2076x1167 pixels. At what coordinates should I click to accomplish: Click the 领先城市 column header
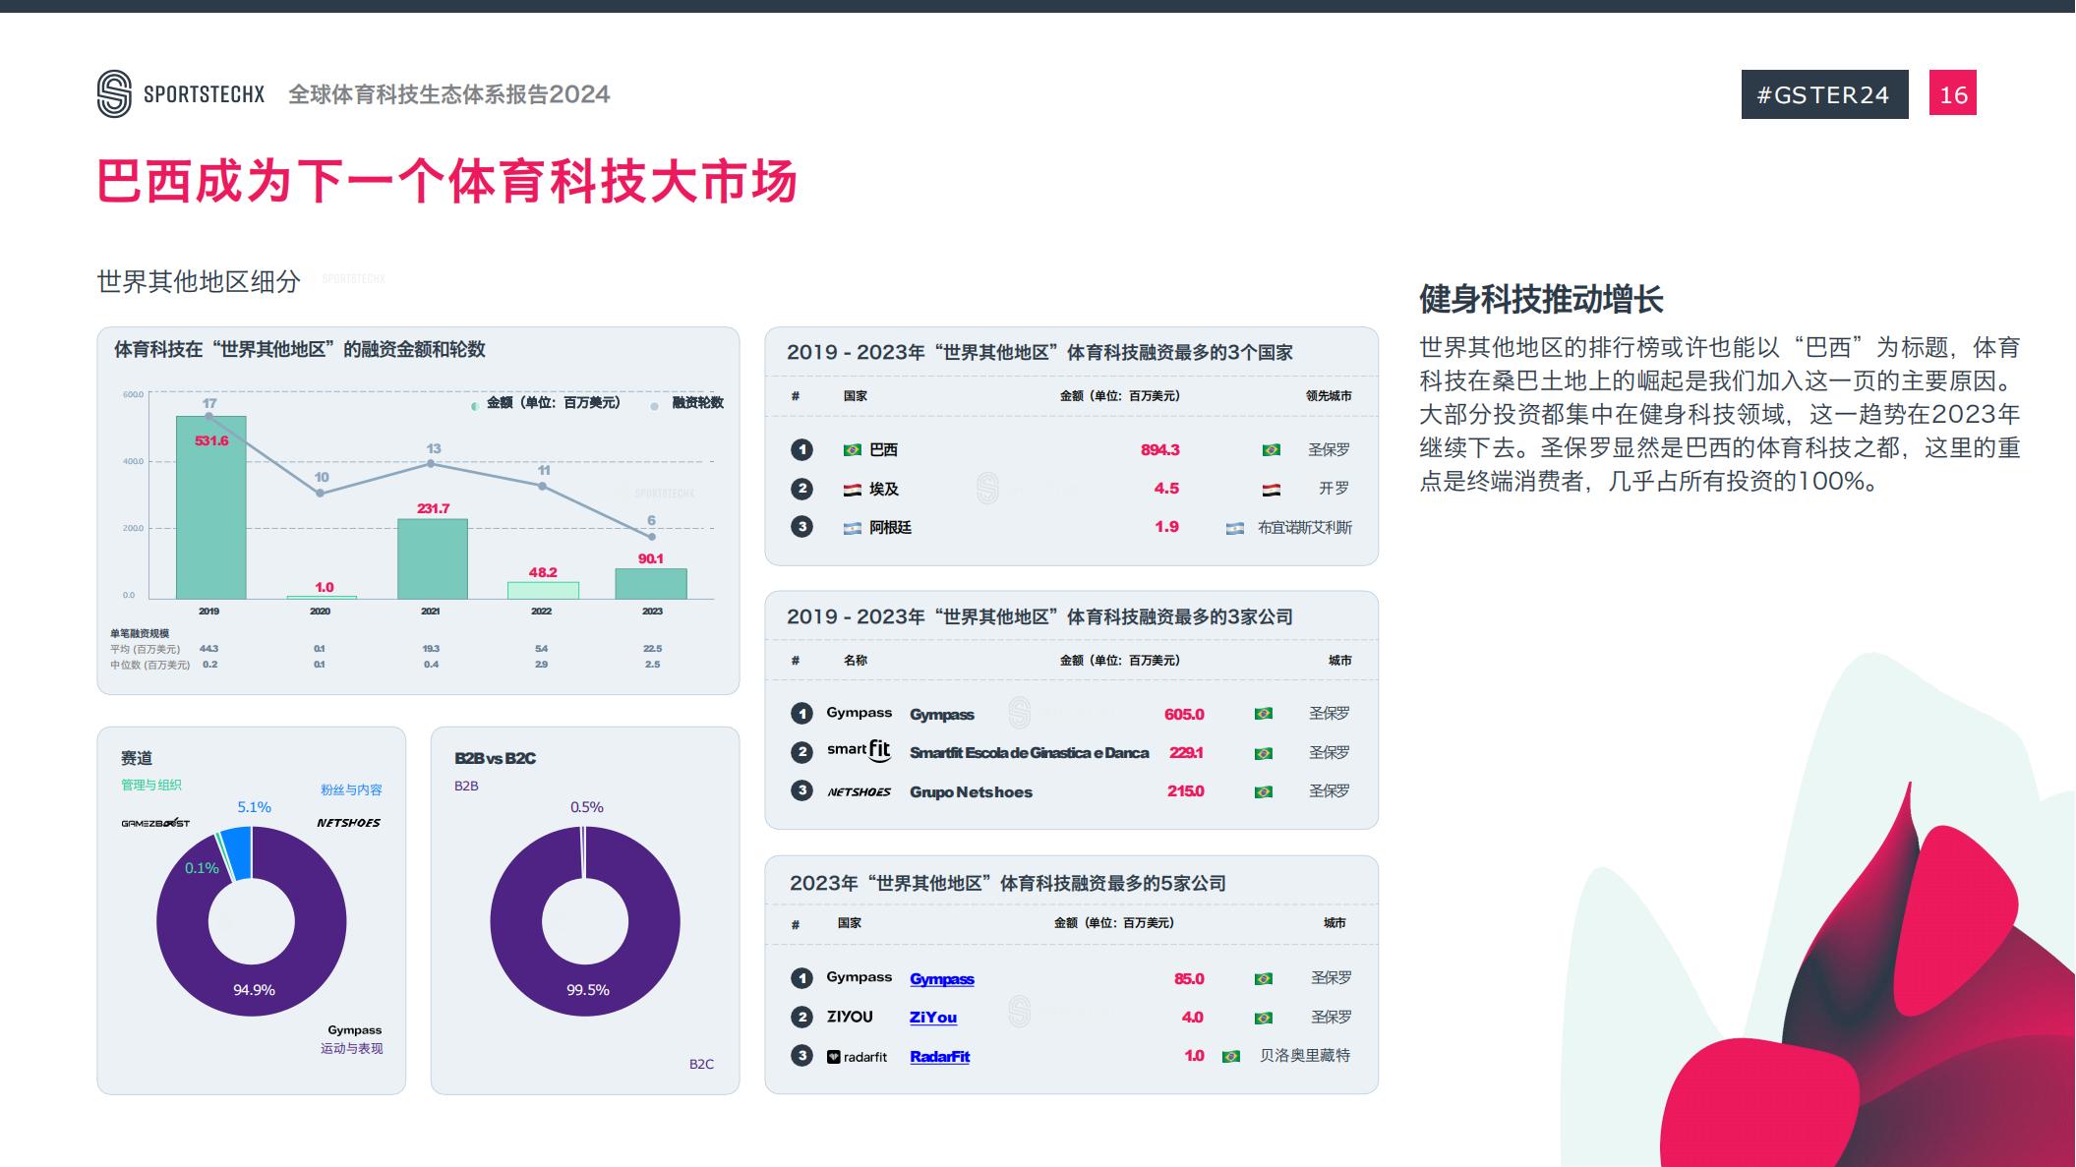tap(1329, 396)
